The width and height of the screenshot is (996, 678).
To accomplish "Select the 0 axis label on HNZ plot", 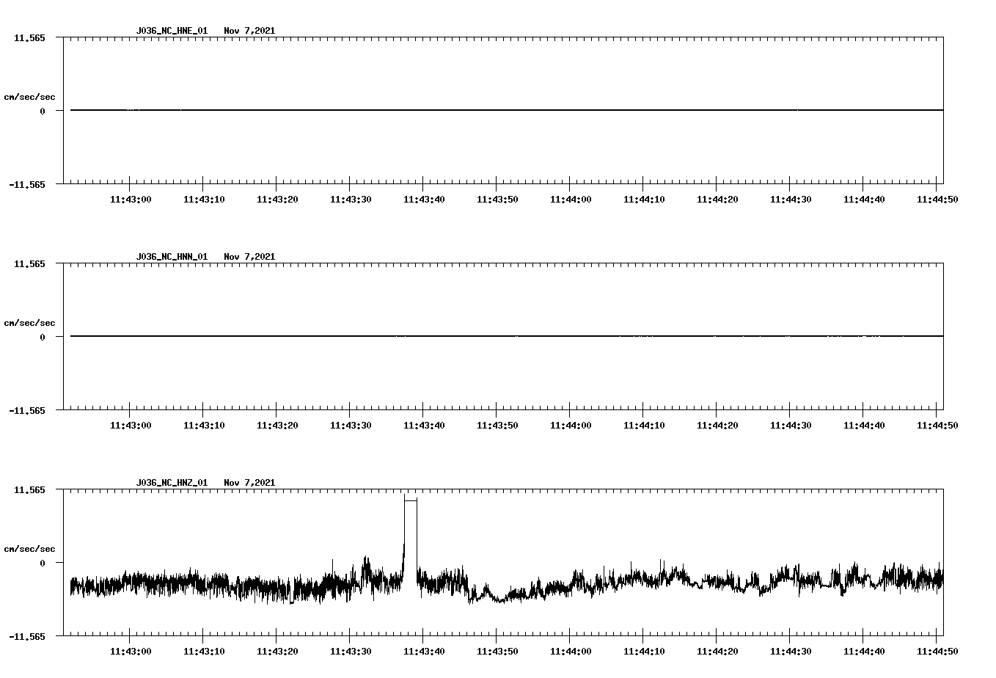I will pos(43,564).
